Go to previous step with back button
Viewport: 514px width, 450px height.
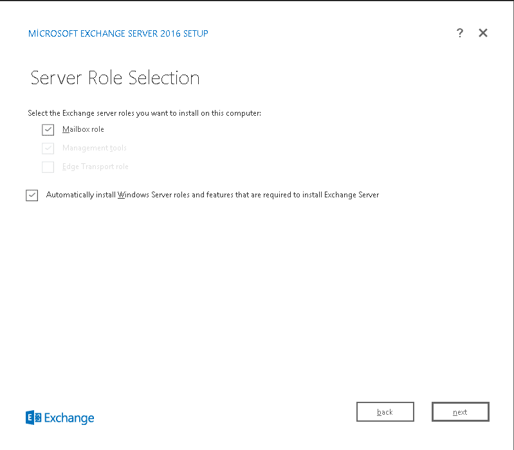click(x=385, y=411)
